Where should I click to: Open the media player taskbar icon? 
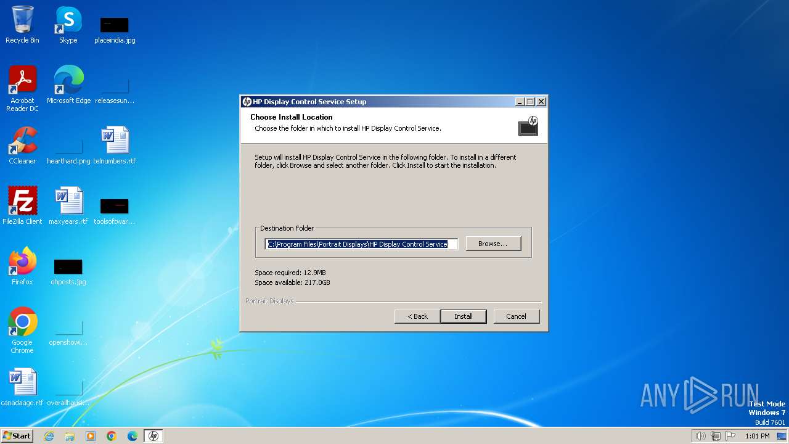click(x=91, y=436)
